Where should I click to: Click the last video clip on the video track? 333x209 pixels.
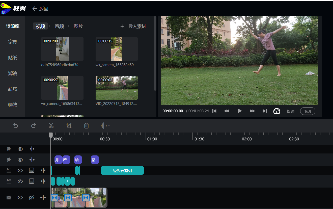pos(97,197)
